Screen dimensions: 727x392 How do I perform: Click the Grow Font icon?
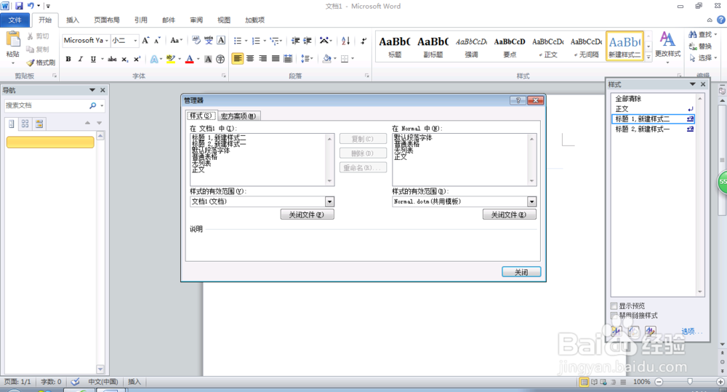point(145,40)
